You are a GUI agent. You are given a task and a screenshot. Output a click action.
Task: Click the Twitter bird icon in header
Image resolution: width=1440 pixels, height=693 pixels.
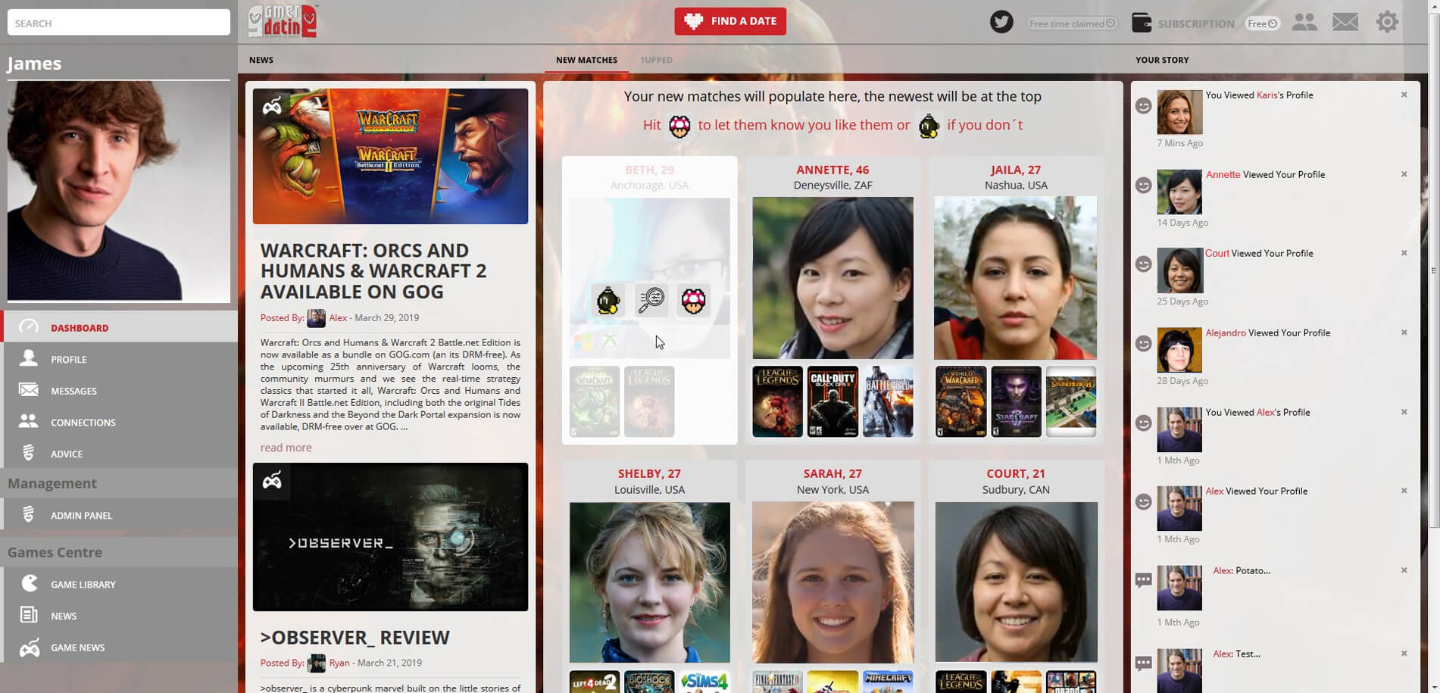click(1001, 22)
